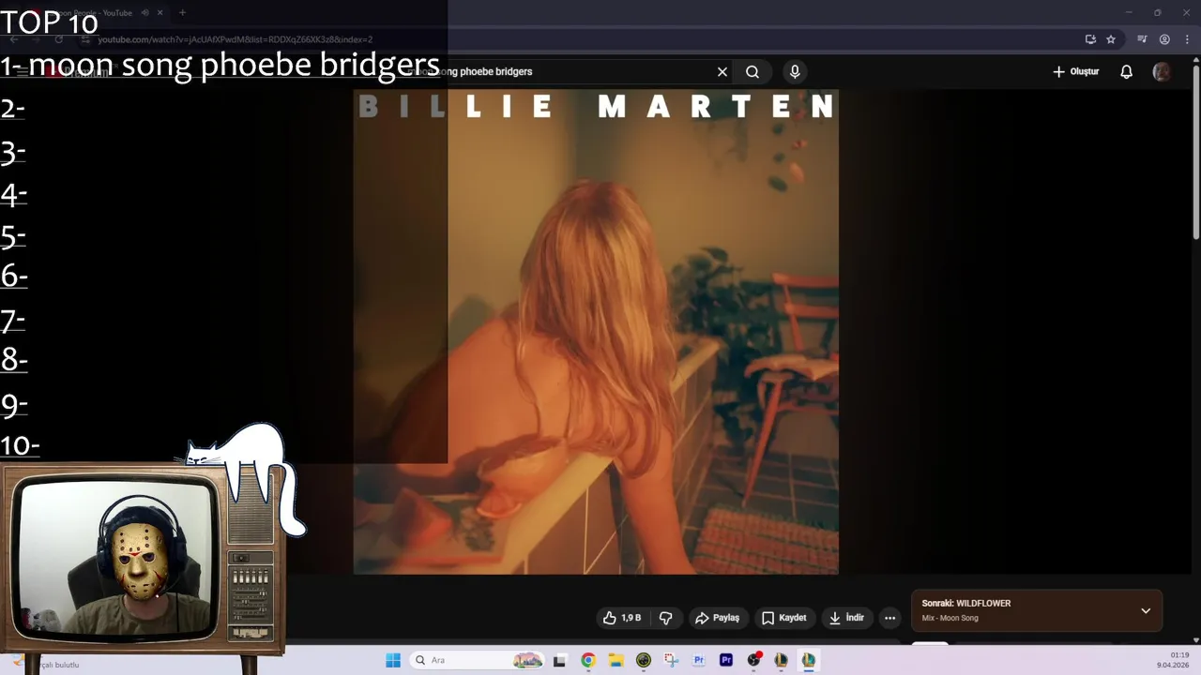Open dark purple Premiere Pro taskbar icon
The image size is (1201, 675).
click(725, 660)
